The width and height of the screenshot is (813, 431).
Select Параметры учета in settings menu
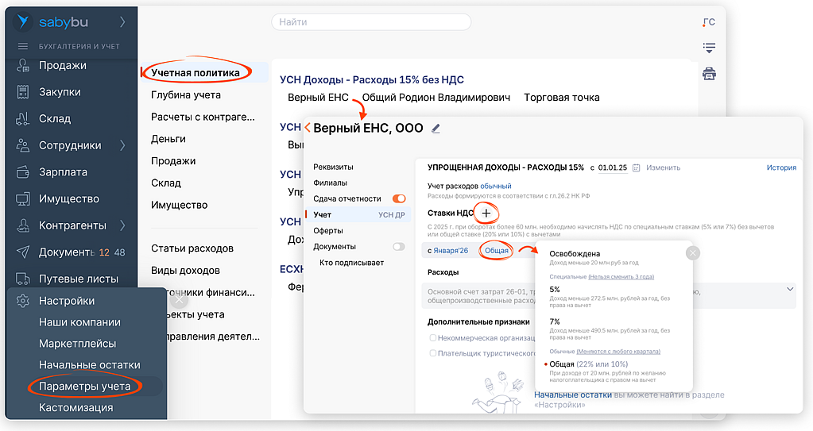[x=85, y=387]
